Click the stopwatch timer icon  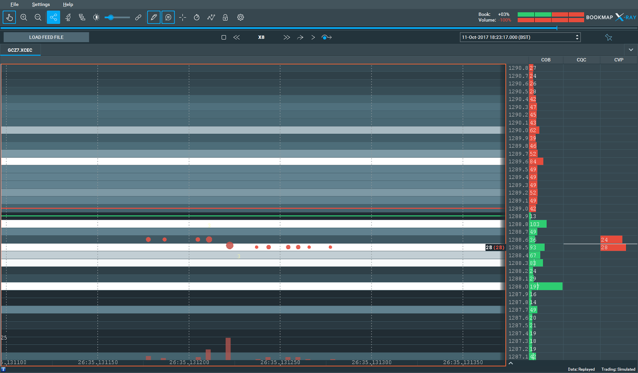(197, 18)
